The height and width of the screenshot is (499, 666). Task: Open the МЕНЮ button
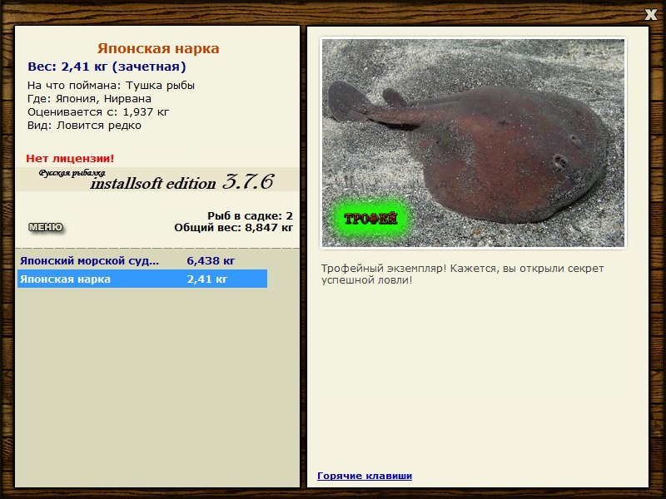pos(46,227)
